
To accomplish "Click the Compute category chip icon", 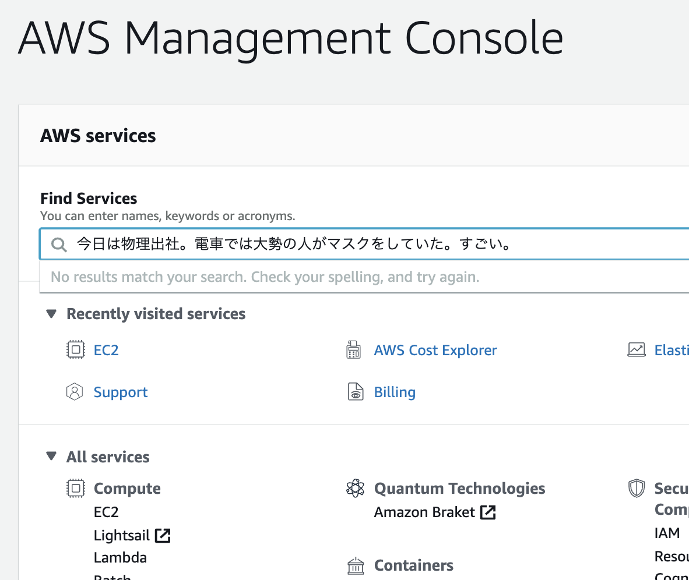I will pos(76,488).
